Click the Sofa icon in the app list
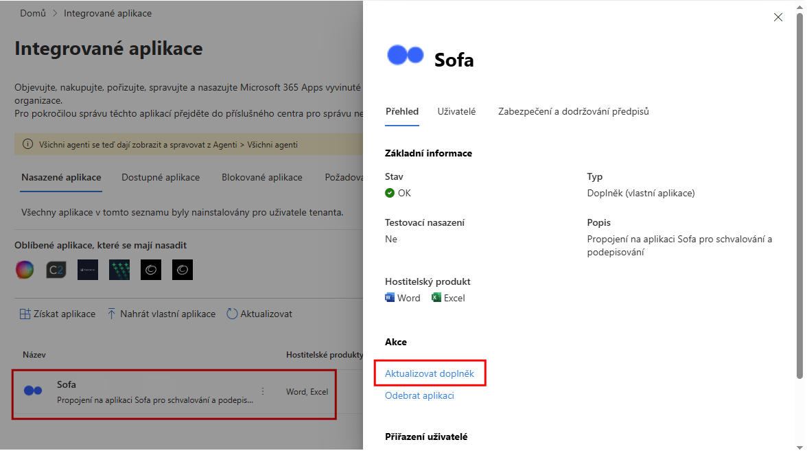This screenshot has height=453, width=807. click(x=33, y=391)
